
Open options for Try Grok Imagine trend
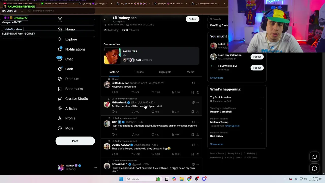(x=262, y=97)
